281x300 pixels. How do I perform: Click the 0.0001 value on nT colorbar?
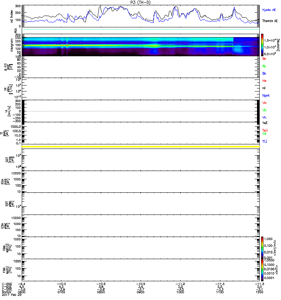[x=269, y=278]
